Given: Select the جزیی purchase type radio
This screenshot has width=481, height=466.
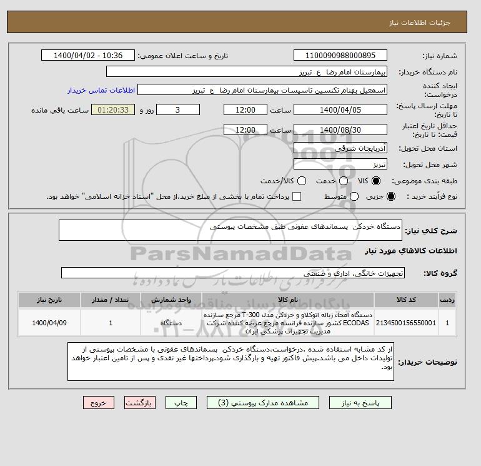Looking at the screenshot, I should [x=391, y=196].
